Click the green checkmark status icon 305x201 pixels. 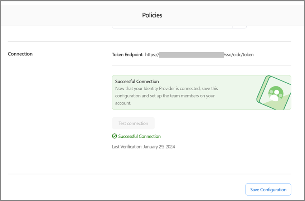(115, 136)
